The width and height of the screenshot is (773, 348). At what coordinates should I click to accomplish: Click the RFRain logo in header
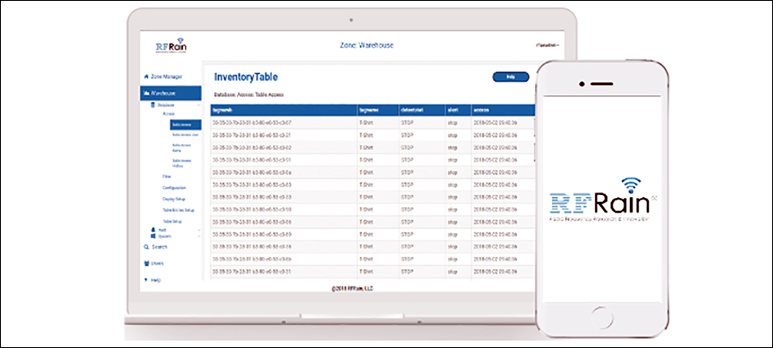(171, 46)
